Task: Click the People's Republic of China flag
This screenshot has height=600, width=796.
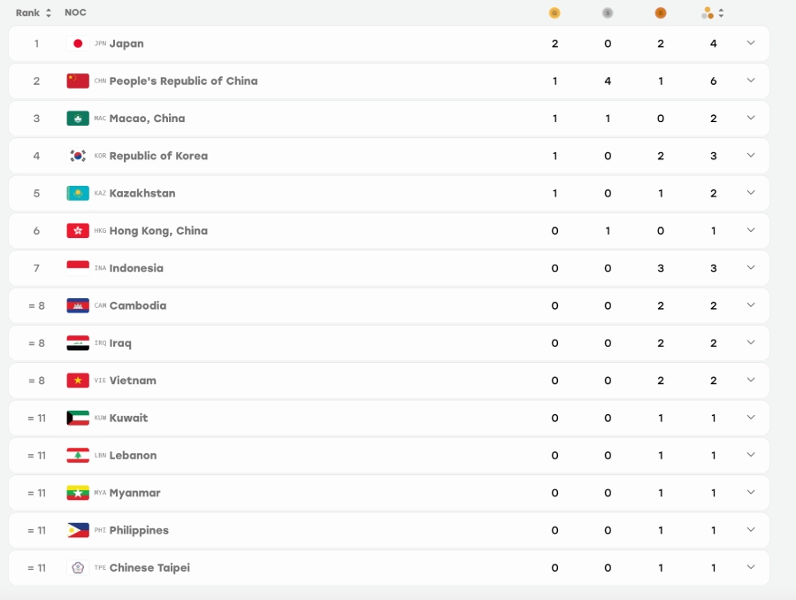Action: pyautogui.click(x=78, y=81)
